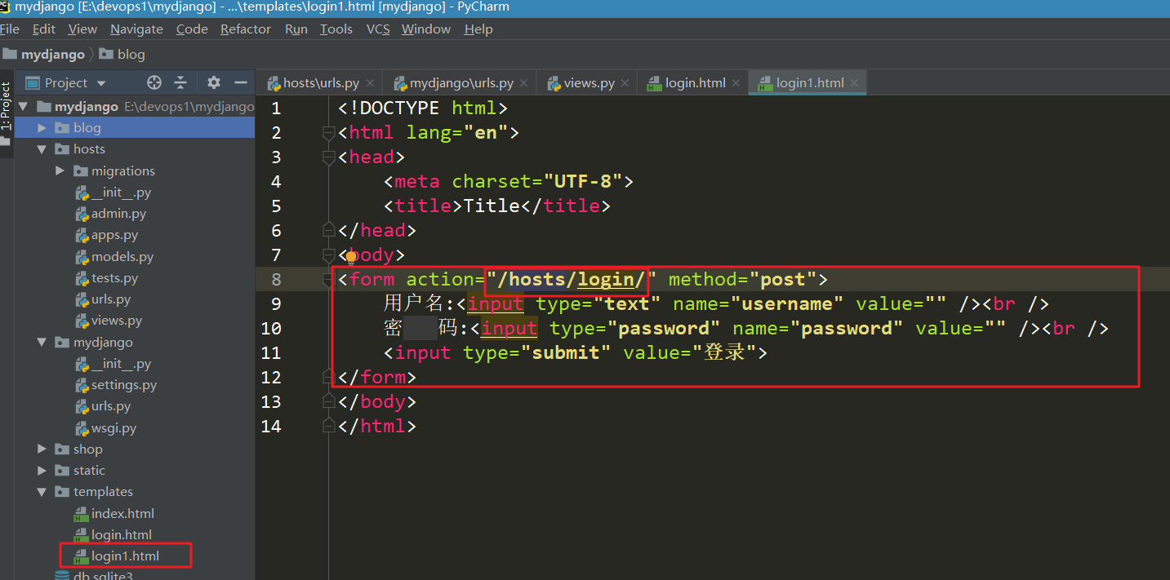Click line number 5 in gutter
This screenshot has width=1170, height=580.
(x=276, y=206)
